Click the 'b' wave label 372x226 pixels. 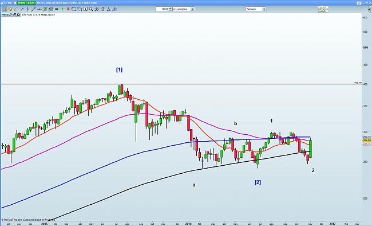tap(236, 123)
